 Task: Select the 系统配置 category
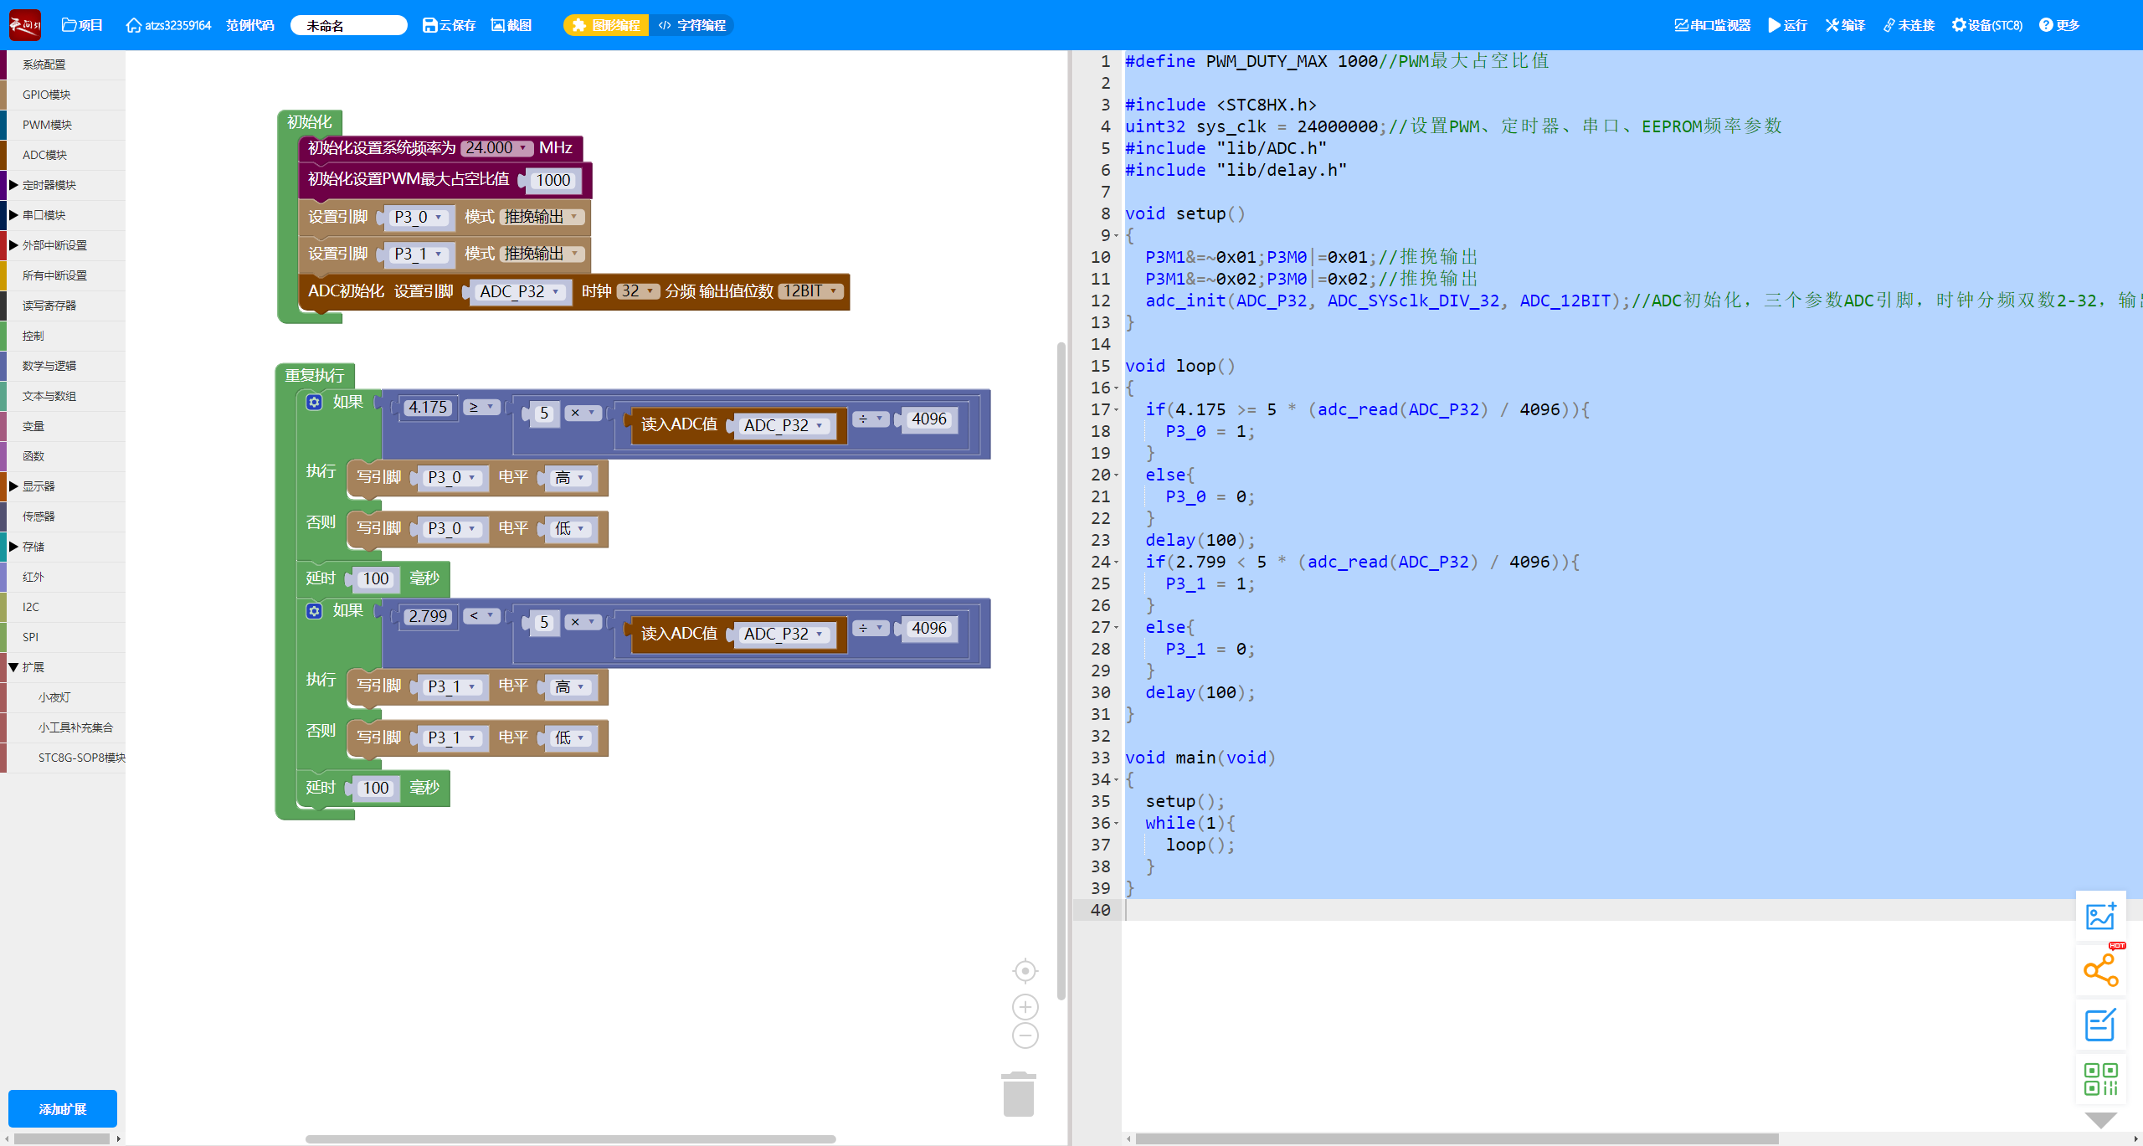(63, 64)
